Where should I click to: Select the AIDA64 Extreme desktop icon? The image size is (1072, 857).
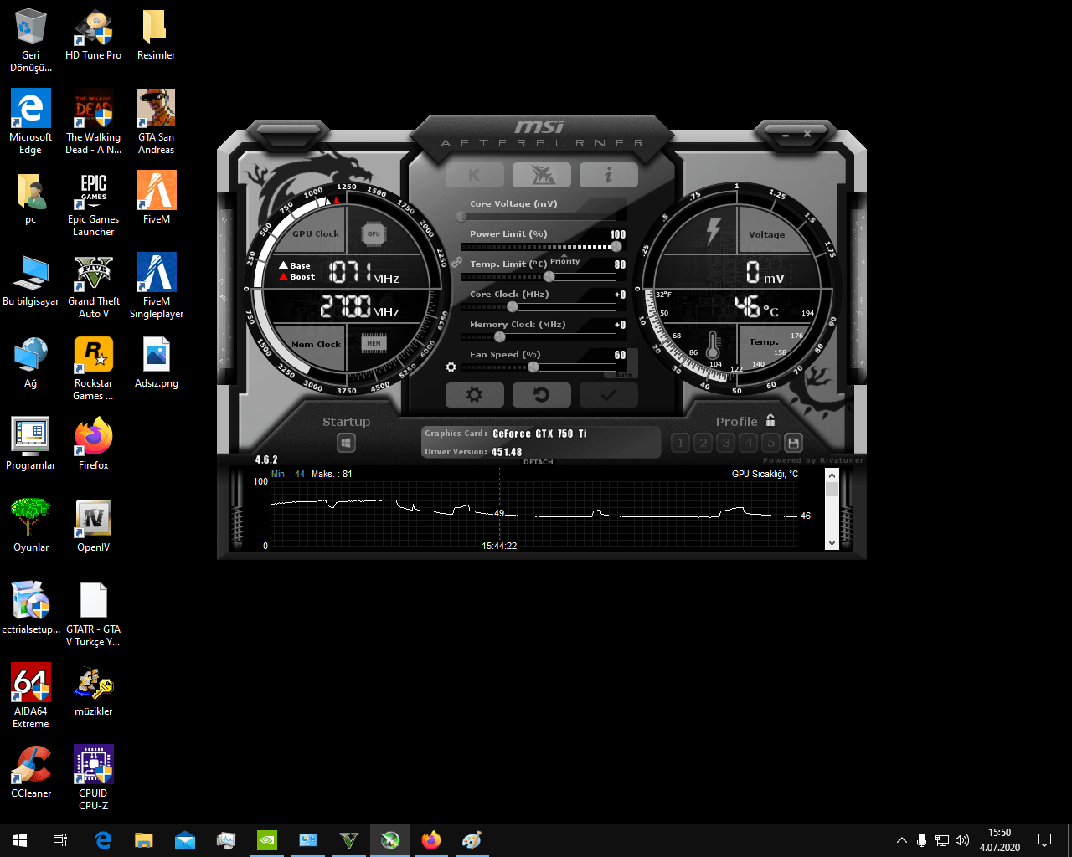tap(31, 696)
